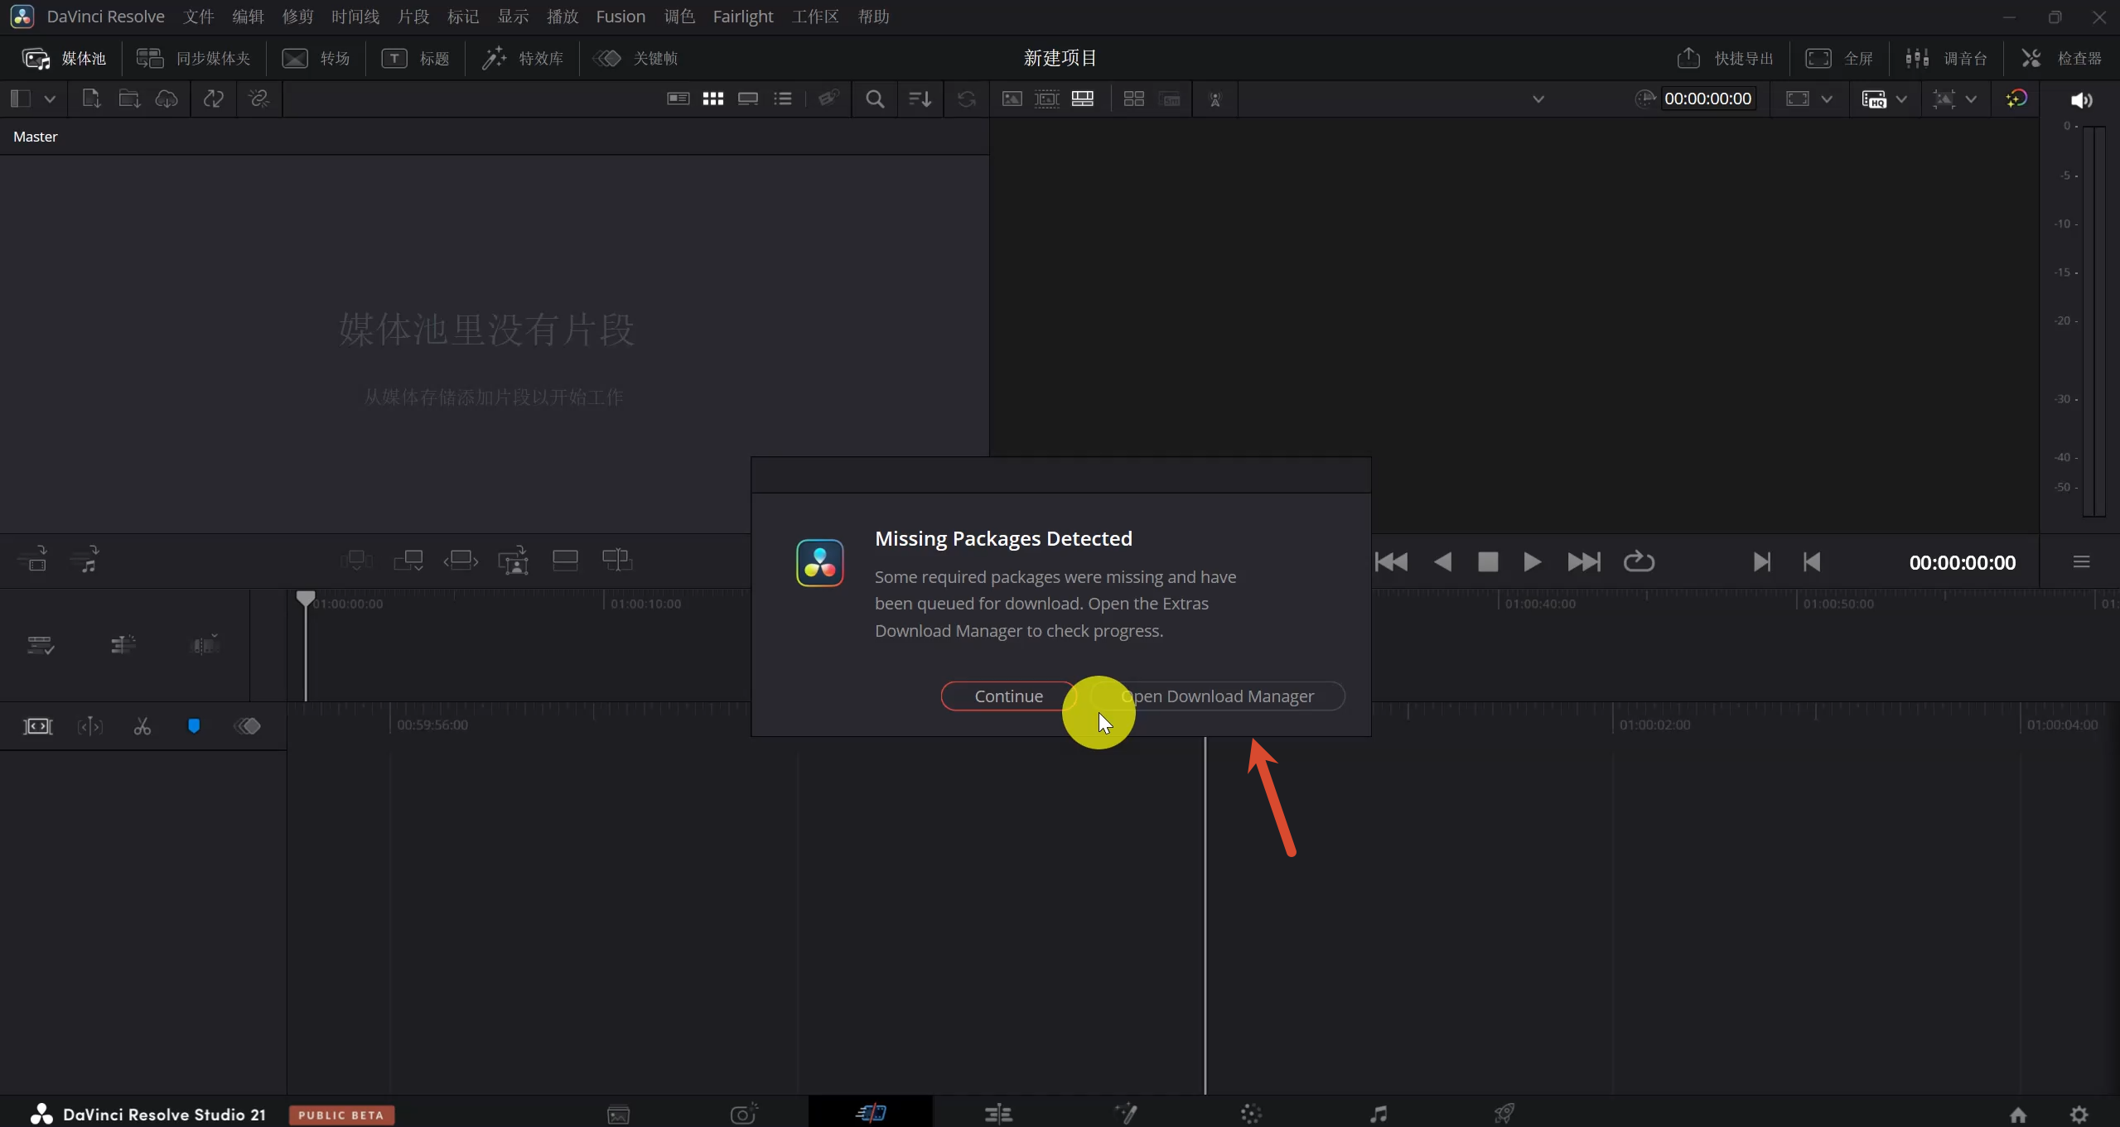Open the Fairlight menu
Viewport: 2120px width, 1127px height.
(x=742, y=17)
